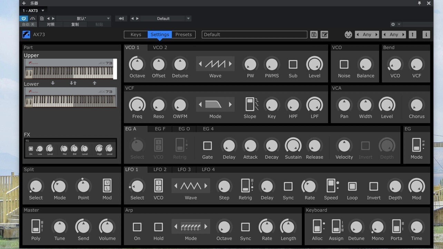Toggle the Arp Hold checkbox
This screenshot has height=249, width=443.
click(158, 227)
